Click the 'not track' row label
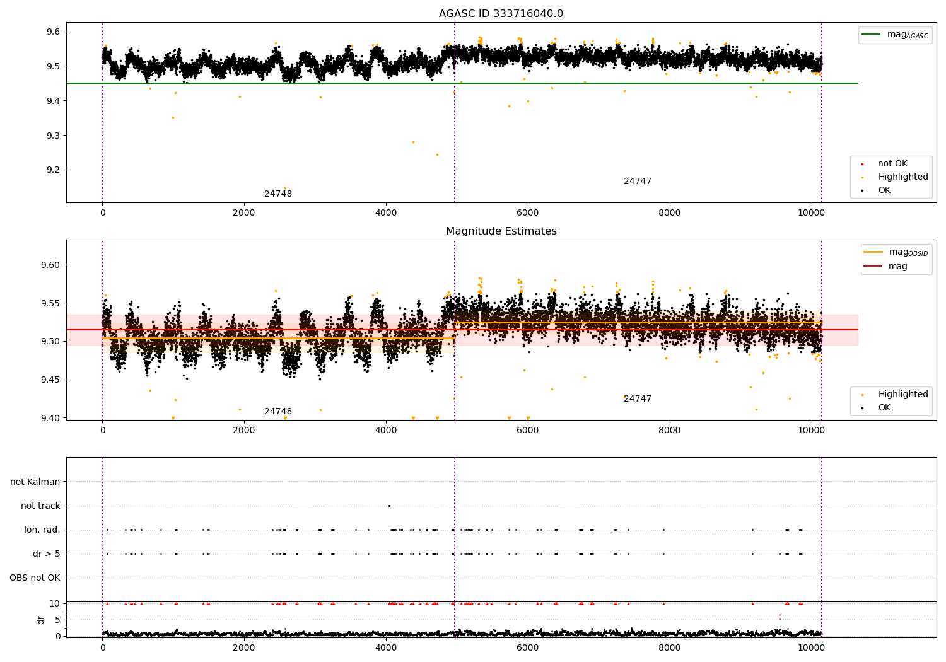 40,506
